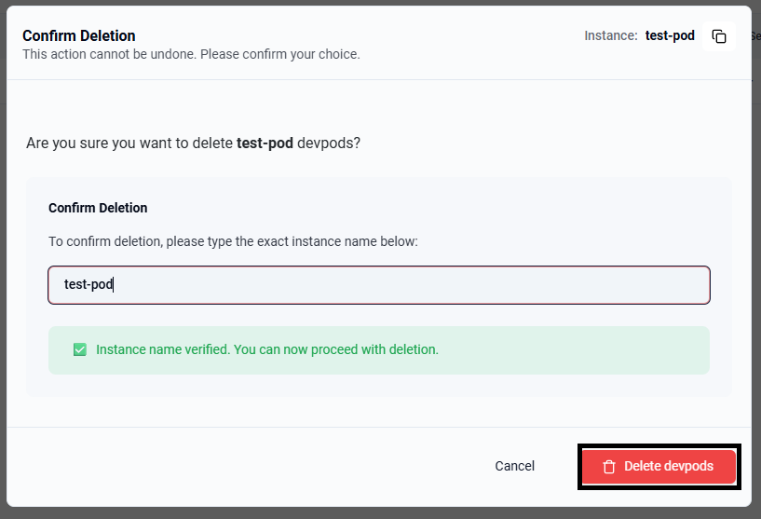
Task: Copy instance name with the copy icon
Action: 719,36
